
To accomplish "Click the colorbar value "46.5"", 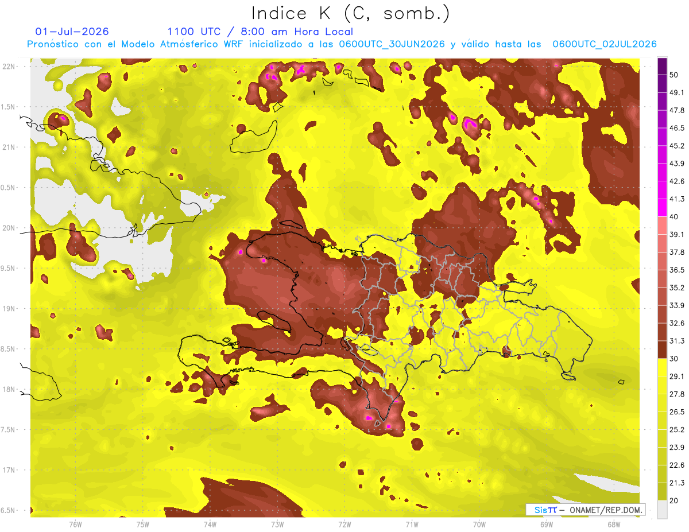I will coord(677,128).
